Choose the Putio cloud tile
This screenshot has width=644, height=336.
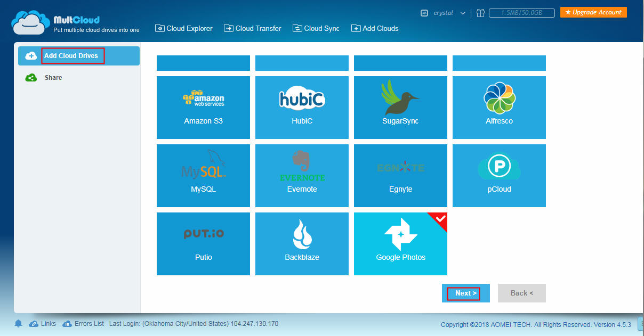pos(203,244)
